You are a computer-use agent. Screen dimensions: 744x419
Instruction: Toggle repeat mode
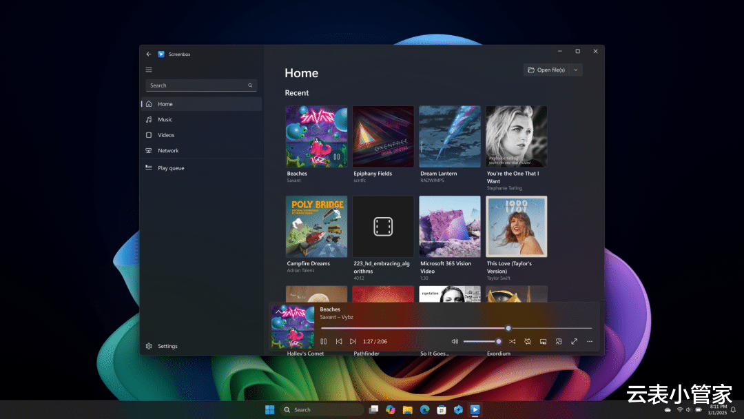click(x=528, y=341)
